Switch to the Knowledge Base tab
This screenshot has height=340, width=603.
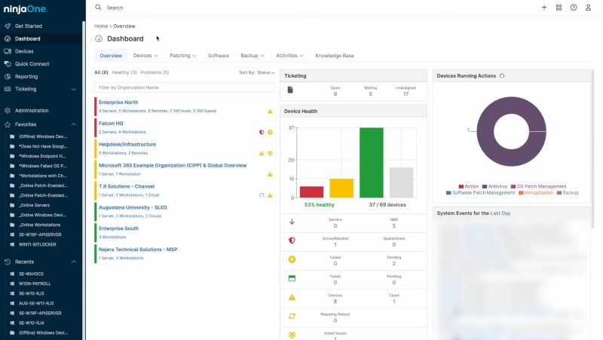(x=335, y=55)
